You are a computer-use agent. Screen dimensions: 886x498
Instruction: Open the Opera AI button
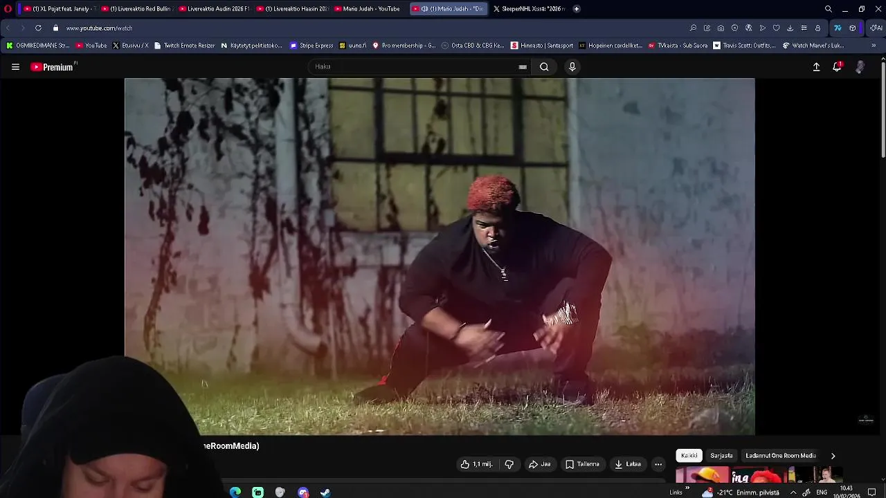point(876,28)
